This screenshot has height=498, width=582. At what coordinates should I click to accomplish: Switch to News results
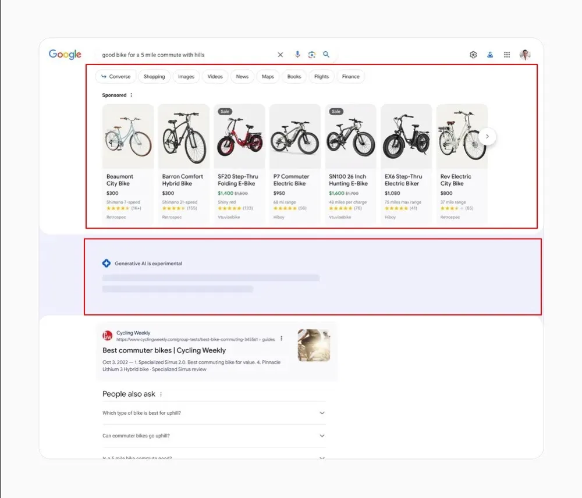242,76
